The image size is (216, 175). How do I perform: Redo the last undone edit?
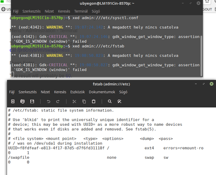click(x=58, y=101)
